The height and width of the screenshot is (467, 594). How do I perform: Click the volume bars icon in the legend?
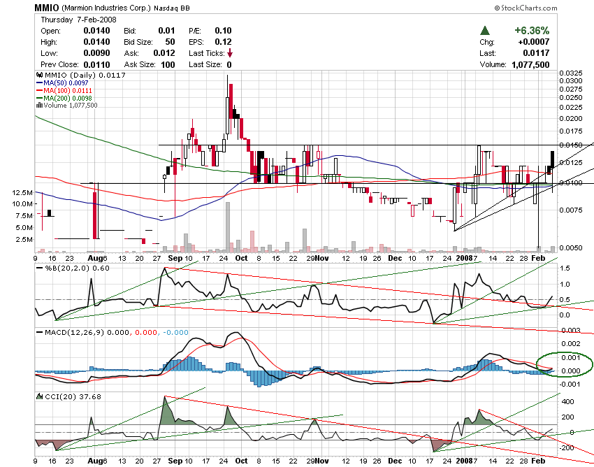(x=38, y=106)
